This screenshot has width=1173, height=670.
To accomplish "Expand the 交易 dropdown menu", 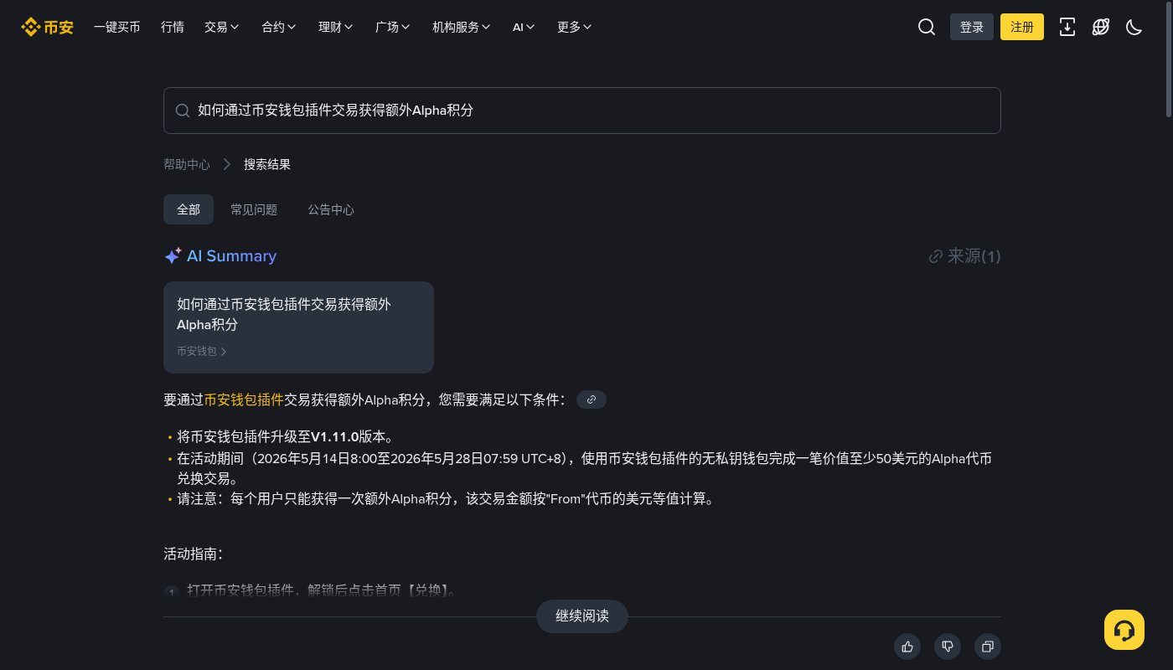I will [x=222, y=27].
